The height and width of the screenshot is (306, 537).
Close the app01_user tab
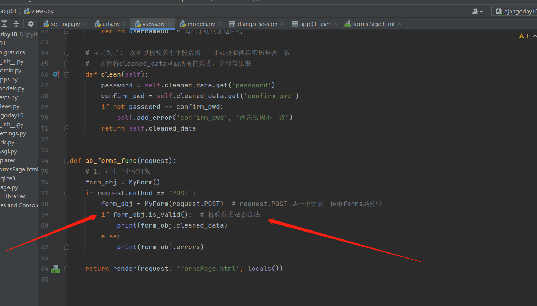click(x=335, y=24)
